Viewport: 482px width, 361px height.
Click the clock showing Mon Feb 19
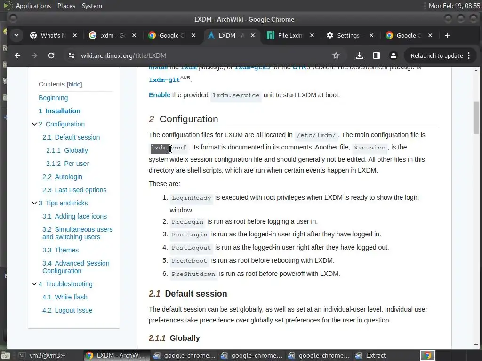(x=454, y=6)
